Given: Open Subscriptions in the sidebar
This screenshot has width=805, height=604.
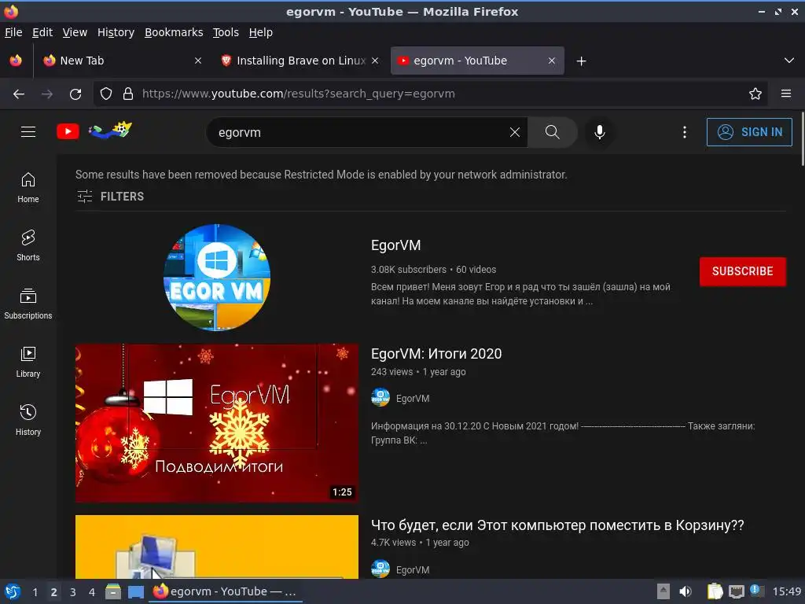Looking at the screenshot, I should [x=28, y=304].
